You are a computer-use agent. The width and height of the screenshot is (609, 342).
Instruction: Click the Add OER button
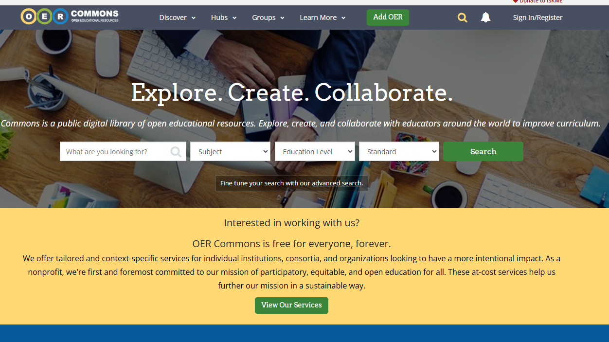point(388,17)
